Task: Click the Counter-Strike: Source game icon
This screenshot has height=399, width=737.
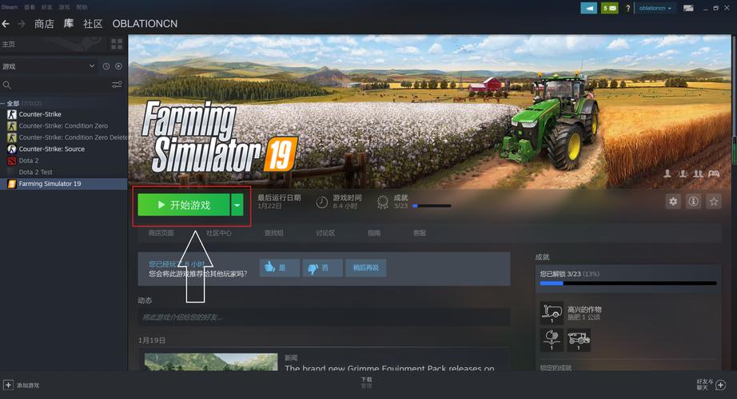Action: coord(12,148)
